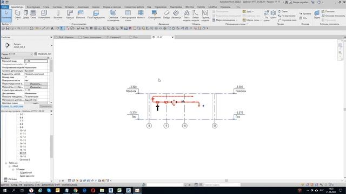The image size is (346, 194).
Task: Select the Mullion (Импост) tool
Action: point(141,15)
